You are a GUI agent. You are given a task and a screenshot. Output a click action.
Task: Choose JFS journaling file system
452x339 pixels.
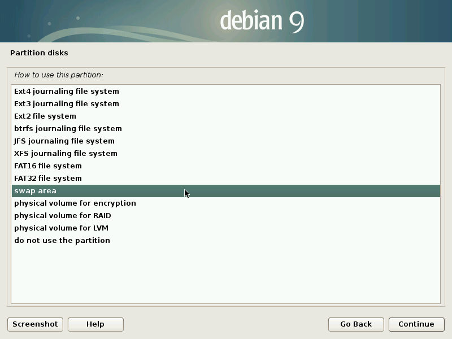pos(64,141)
